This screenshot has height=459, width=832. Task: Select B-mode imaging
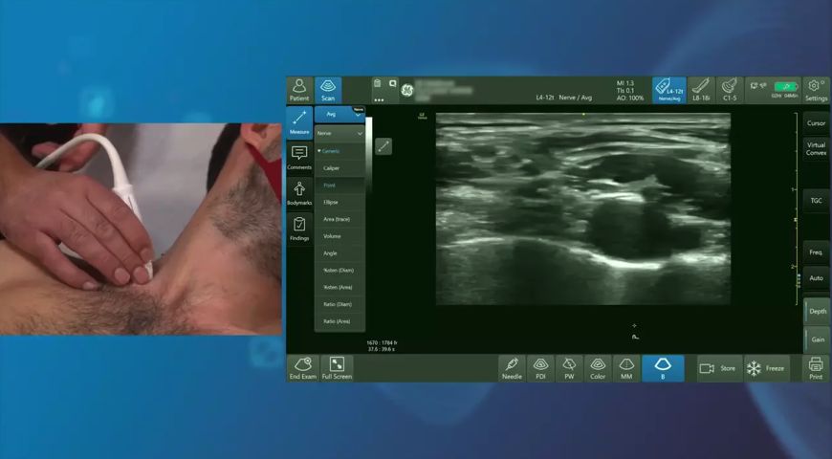click(663, 369)
